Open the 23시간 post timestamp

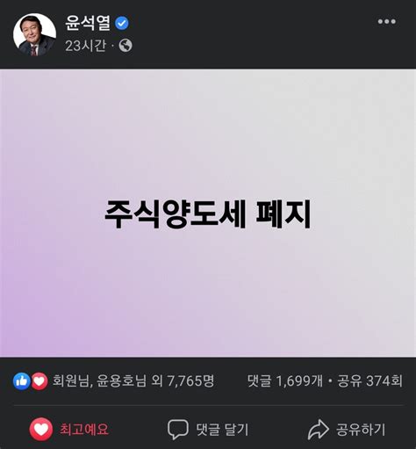coord(85,46)
